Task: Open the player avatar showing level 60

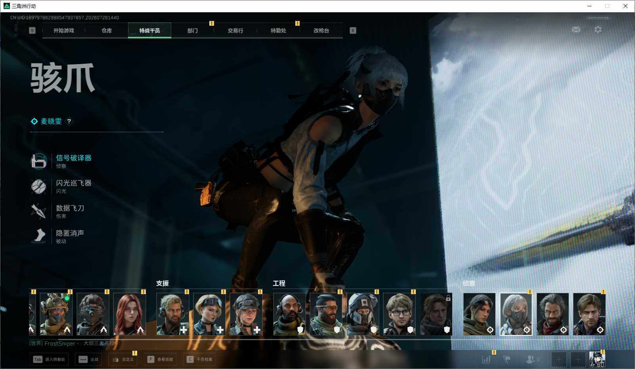Action: tap(597, 359)
